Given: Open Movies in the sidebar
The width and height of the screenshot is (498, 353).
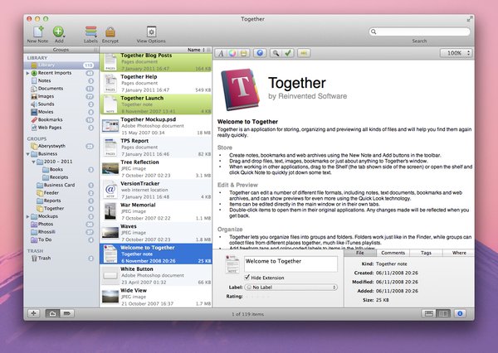Looking at the screenshot, I should [x=61, y=112].
